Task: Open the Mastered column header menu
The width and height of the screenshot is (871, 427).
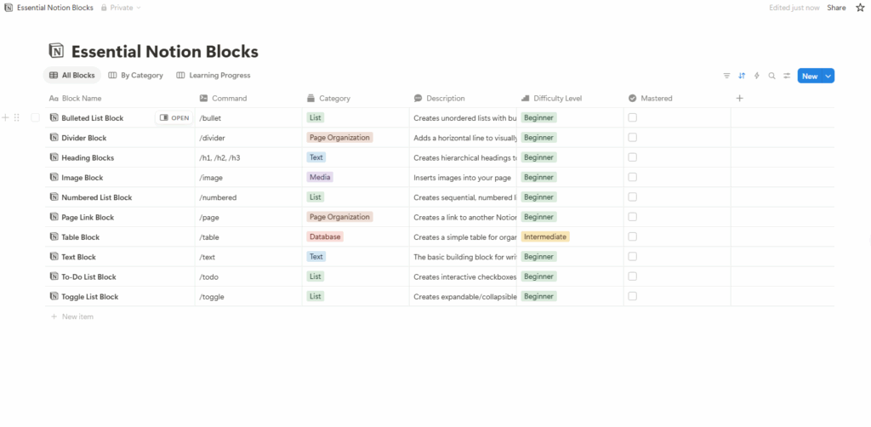Action: point(678,99)
